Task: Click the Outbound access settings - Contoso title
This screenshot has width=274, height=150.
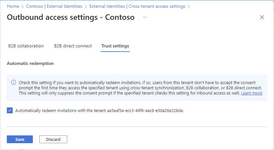Action: click(71, 18)
